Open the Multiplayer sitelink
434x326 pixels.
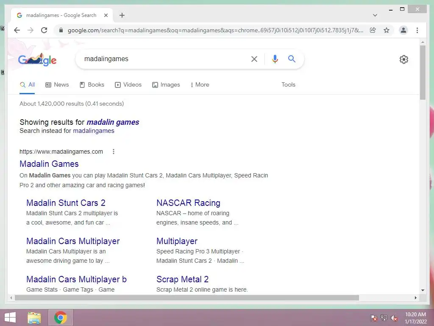coord(177,241)
